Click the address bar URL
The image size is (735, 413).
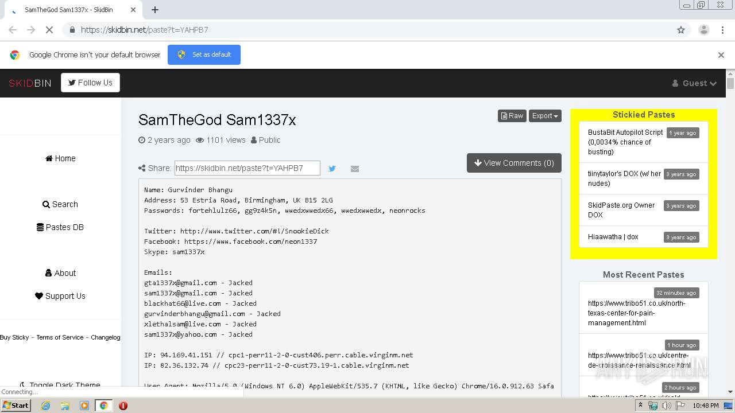coord(144,30)
